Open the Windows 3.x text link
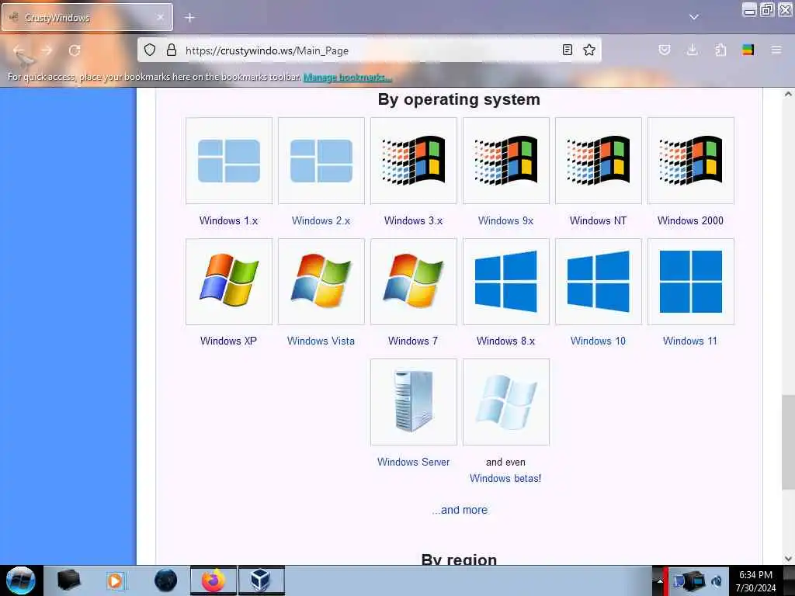The height and width of the screenshot is (596, 795). [x=413, y=220]
